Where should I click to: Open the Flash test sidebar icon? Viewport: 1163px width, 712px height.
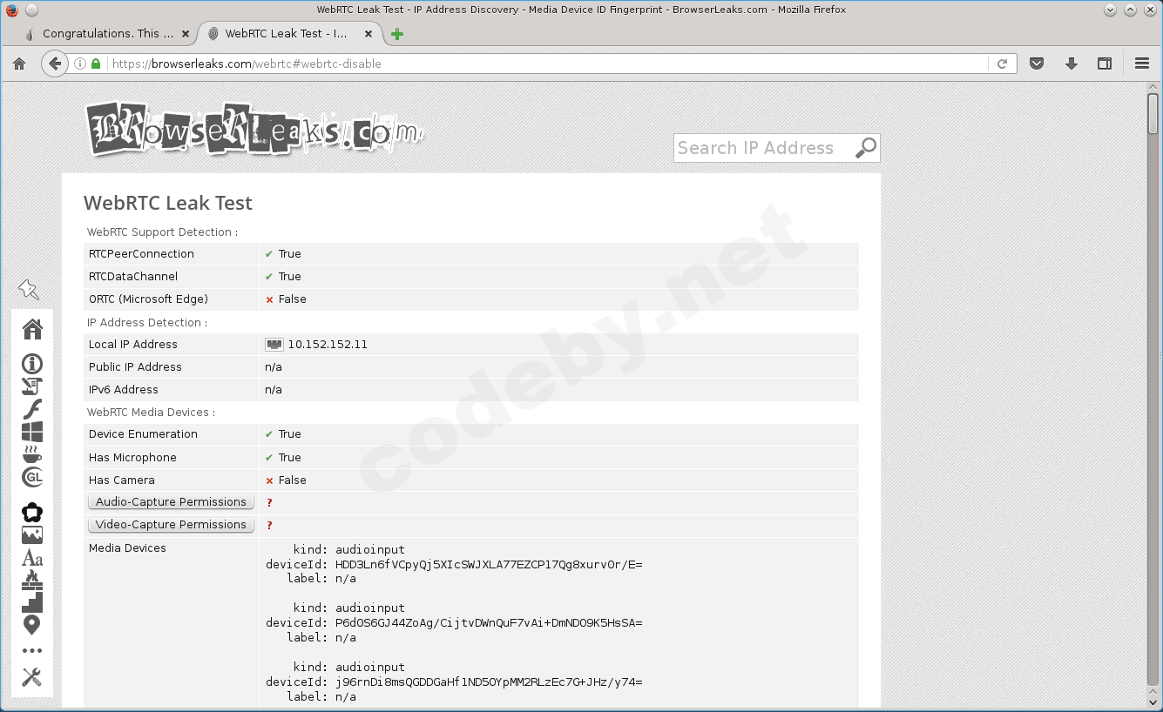32,409
